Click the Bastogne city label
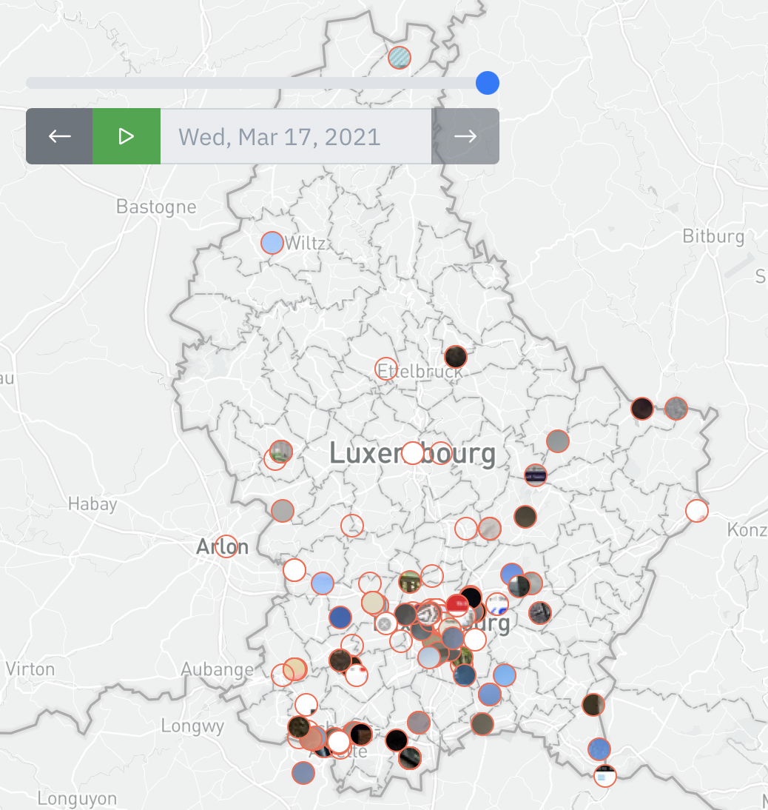Viewport: 768px width, 810px height. tap(156, 207)
